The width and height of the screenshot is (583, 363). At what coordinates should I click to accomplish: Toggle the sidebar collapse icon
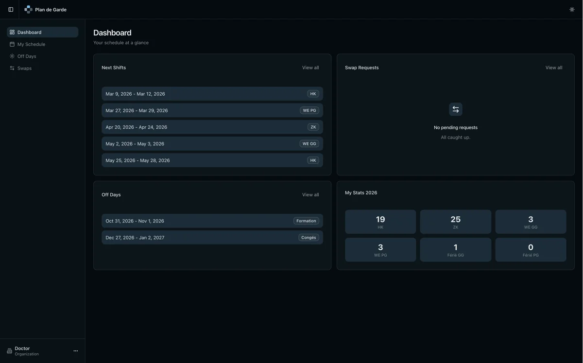(11, 9)
